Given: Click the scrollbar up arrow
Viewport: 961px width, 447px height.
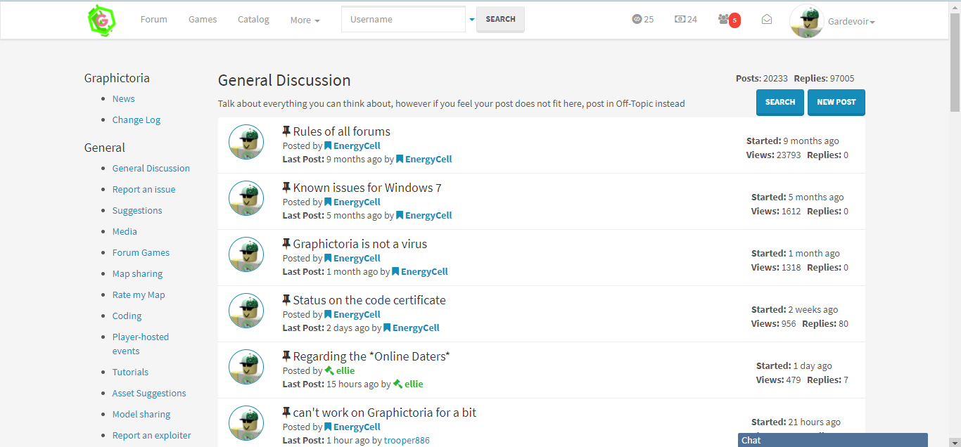Looking at the screenshot, I should pos(955,6).
